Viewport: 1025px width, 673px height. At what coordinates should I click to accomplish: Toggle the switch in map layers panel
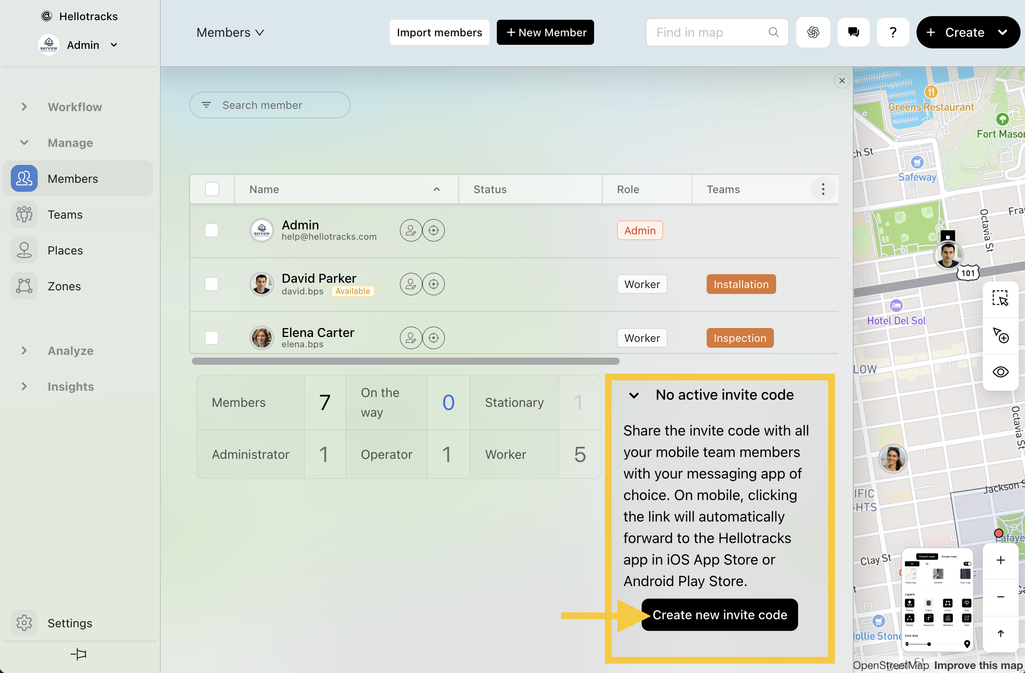pos(967,564)
